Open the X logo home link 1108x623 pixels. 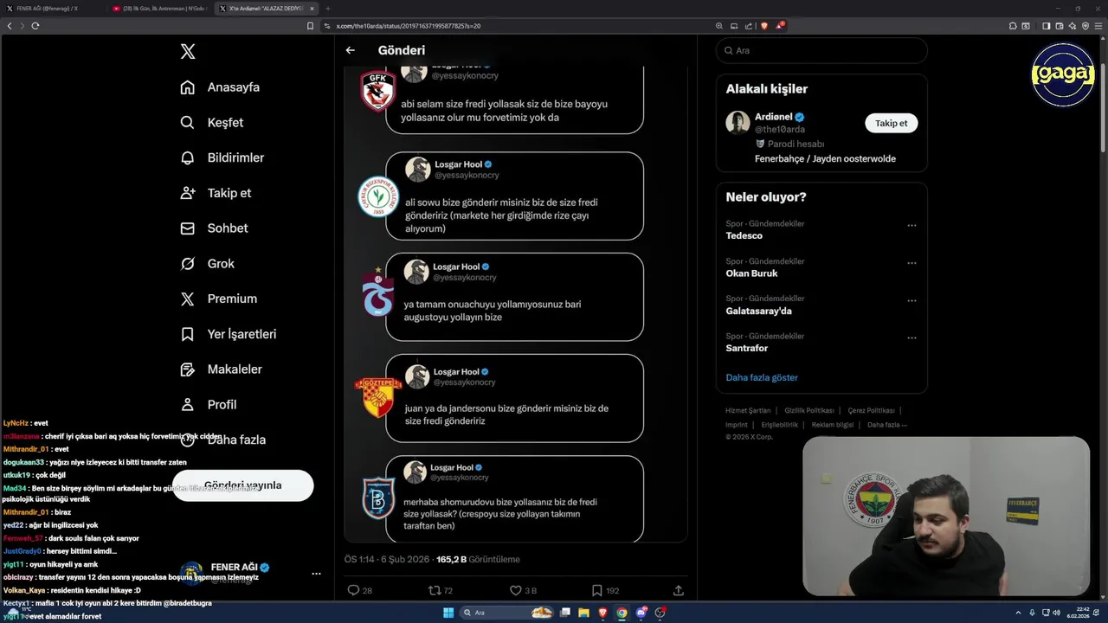(x=188, y=52)
